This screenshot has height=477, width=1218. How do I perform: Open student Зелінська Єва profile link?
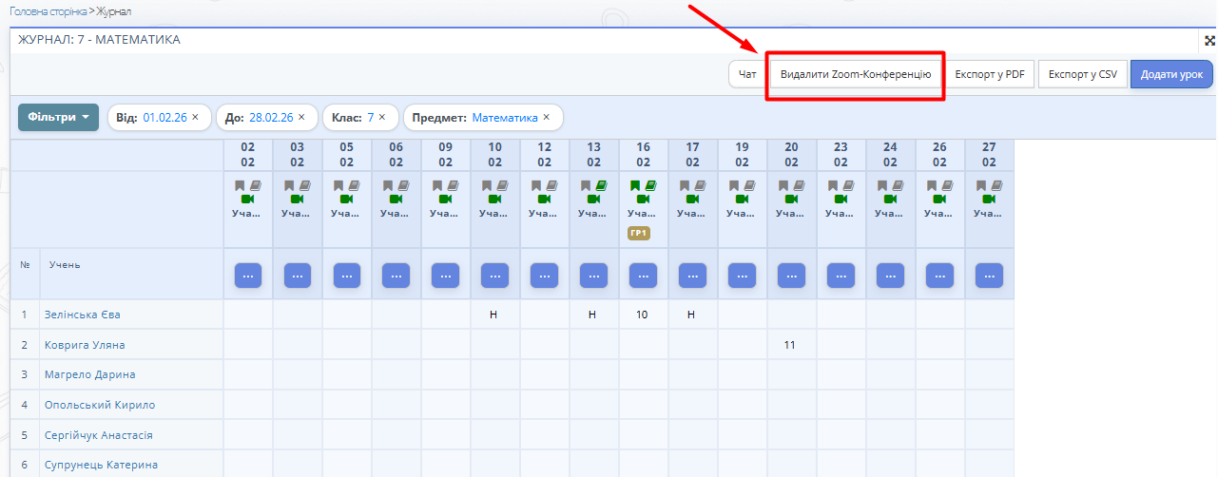click(x=83, y=315)
